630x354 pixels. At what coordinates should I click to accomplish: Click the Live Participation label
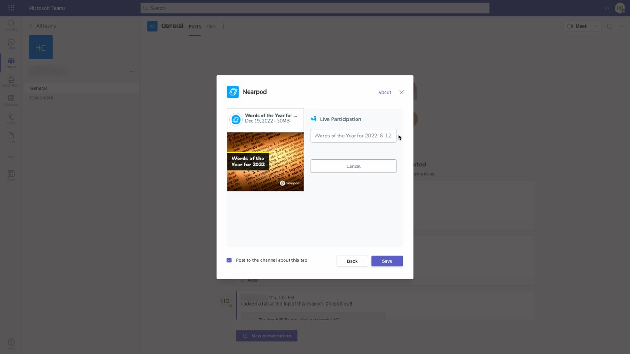340,119
